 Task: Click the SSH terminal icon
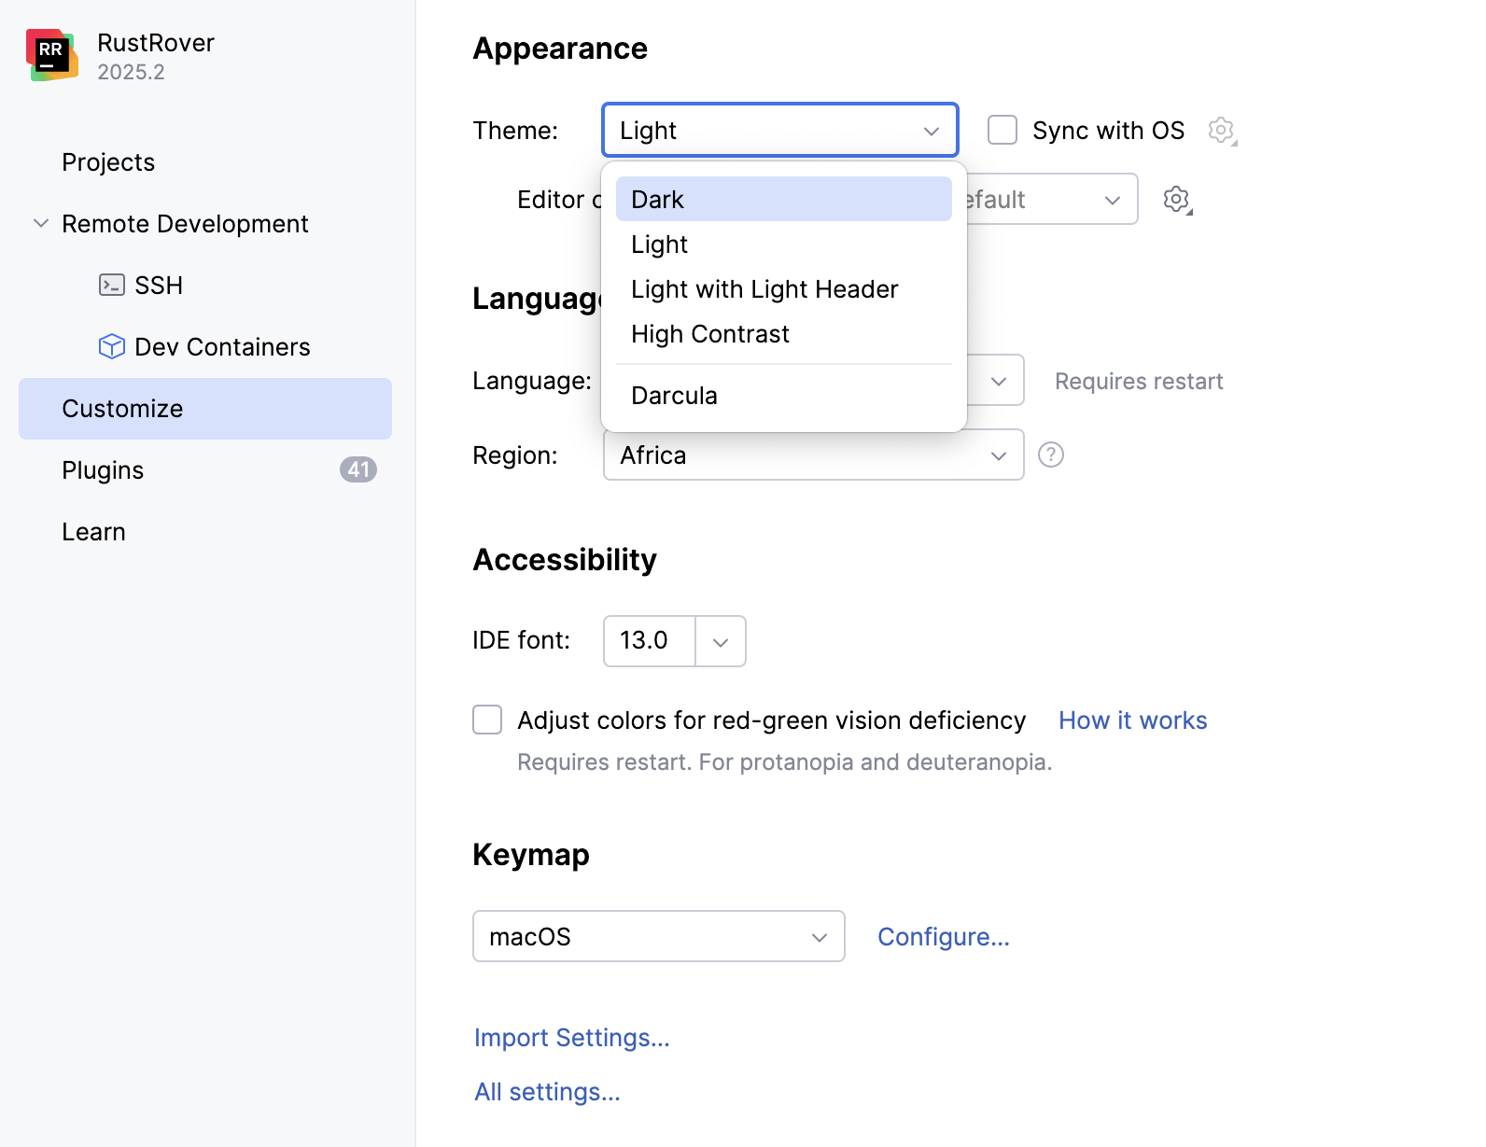point(112,286)
